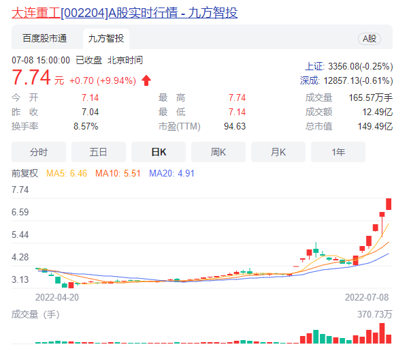The width and height of the screenshot is (409, 351).
Task: Click the 换手率 value 8.57%
Action: click(86, 126)
